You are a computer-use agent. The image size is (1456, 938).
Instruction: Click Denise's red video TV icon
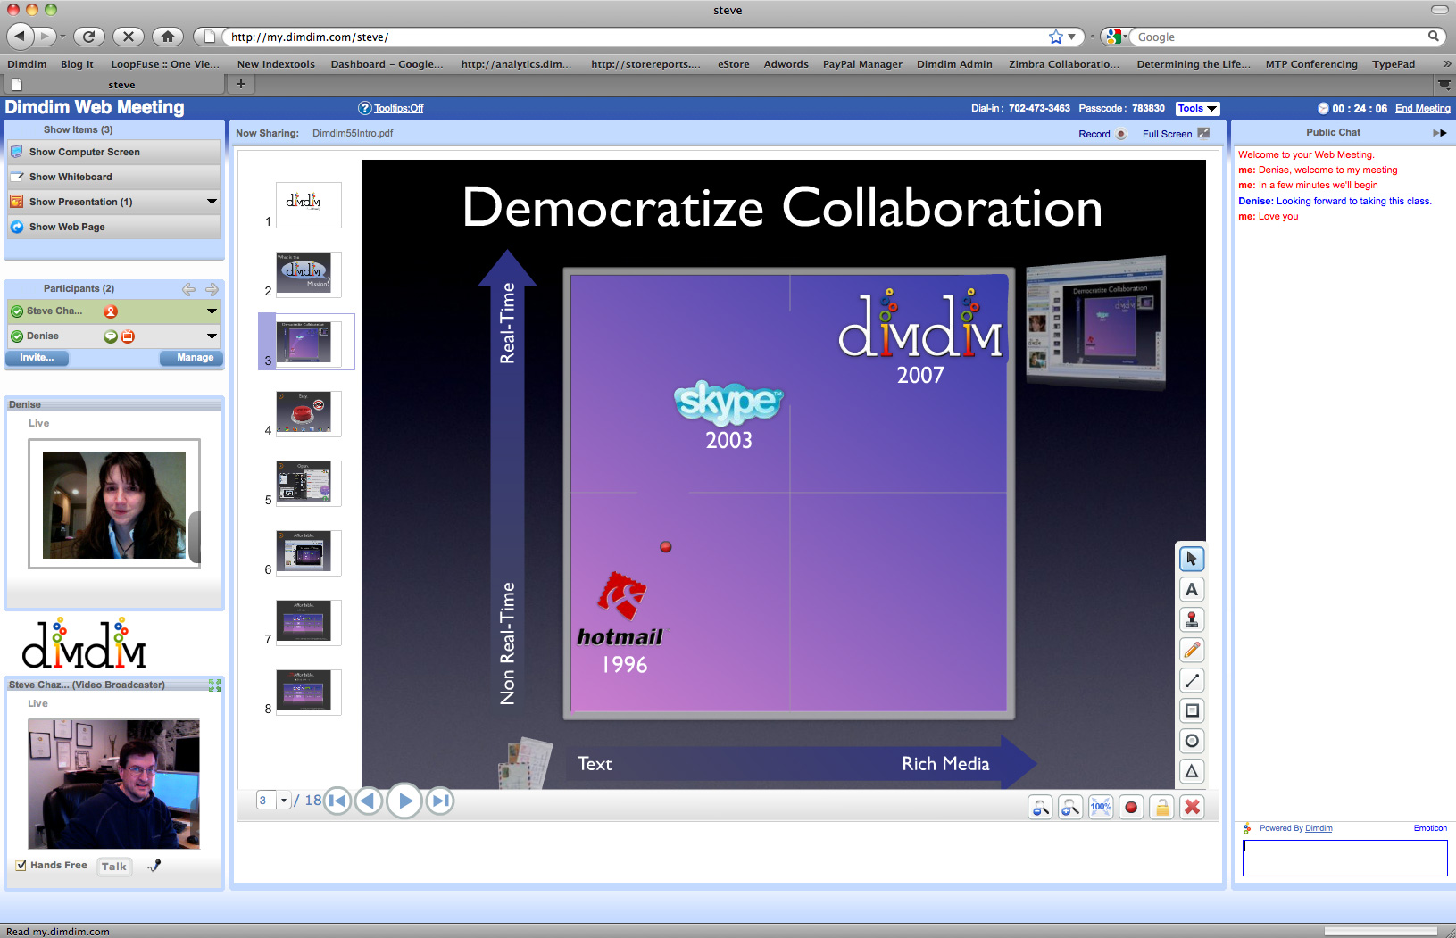click(x=128, y=336)
